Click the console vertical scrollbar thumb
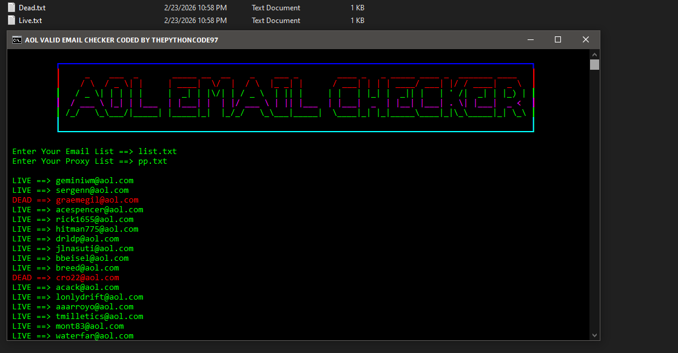 (x=594, y=64)
